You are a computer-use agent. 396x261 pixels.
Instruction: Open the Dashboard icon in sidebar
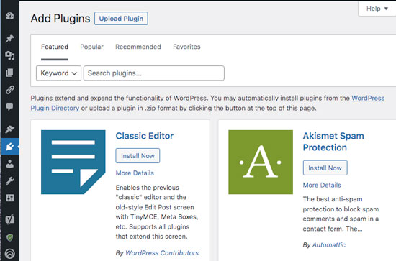pos(10,16)
